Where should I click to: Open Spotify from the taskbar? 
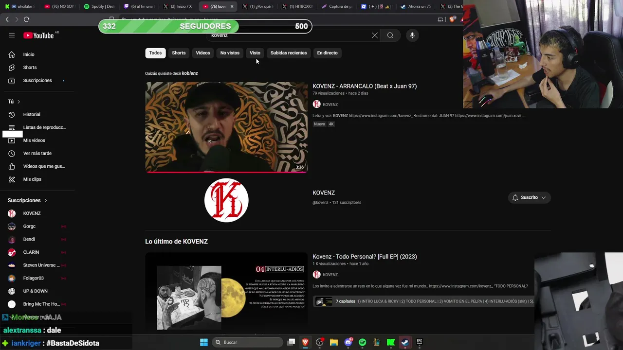[362, 342]
